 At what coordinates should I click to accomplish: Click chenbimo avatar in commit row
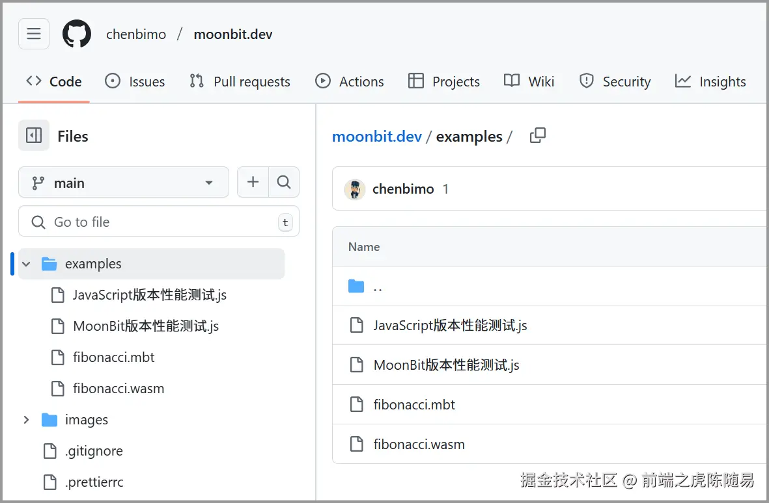click(355, 189)
